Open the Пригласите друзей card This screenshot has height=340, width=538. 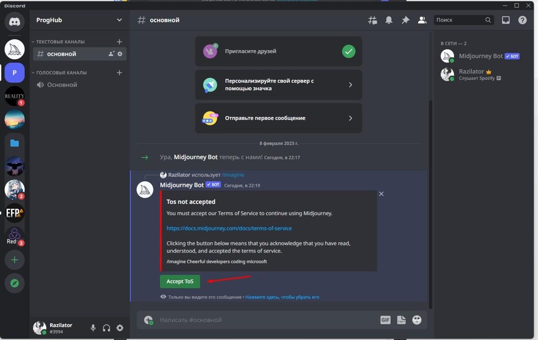pos(278,51)
